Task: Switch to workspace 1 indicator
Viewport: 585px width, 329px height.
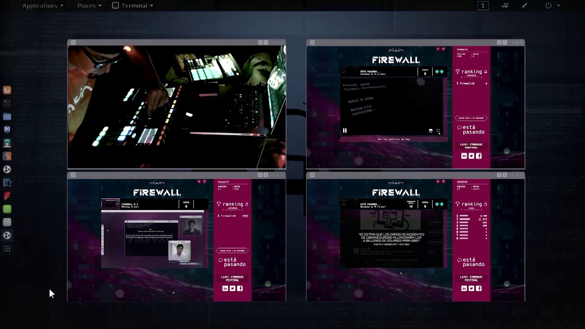Action: pos(483,5)
